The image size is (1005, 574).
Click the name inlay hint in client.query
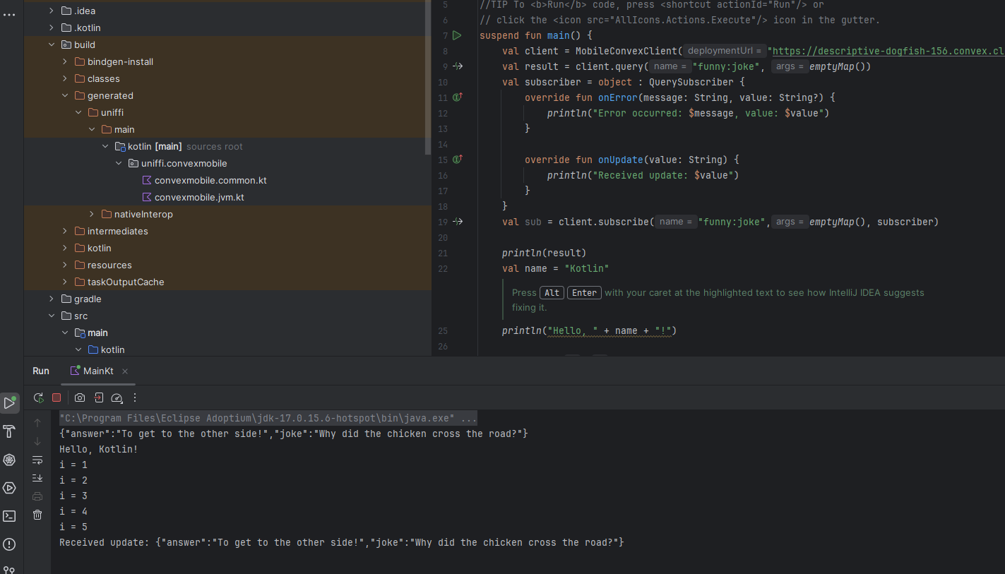(x=670, y=66)
